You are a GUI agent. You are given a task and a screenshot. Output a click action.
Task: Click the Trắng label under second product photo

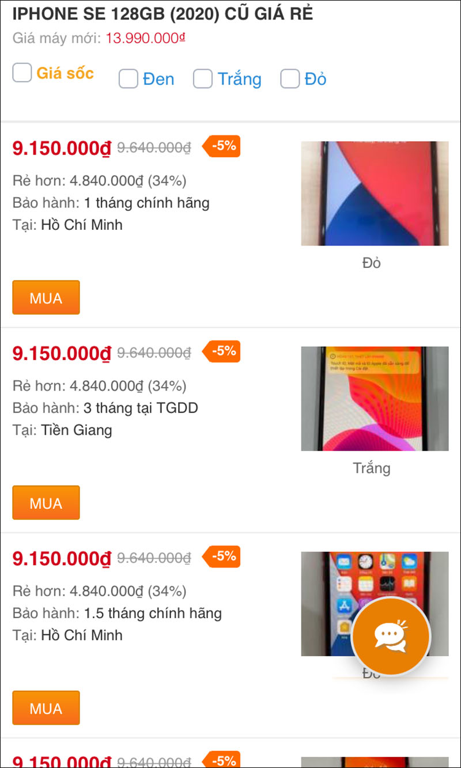click(x=372, y=468)
